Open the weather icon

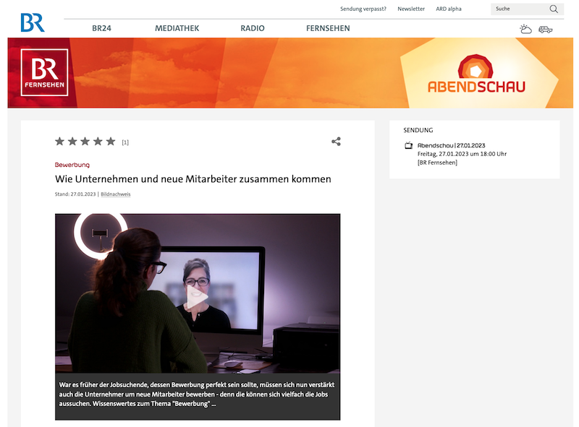(x=525, y=29)
